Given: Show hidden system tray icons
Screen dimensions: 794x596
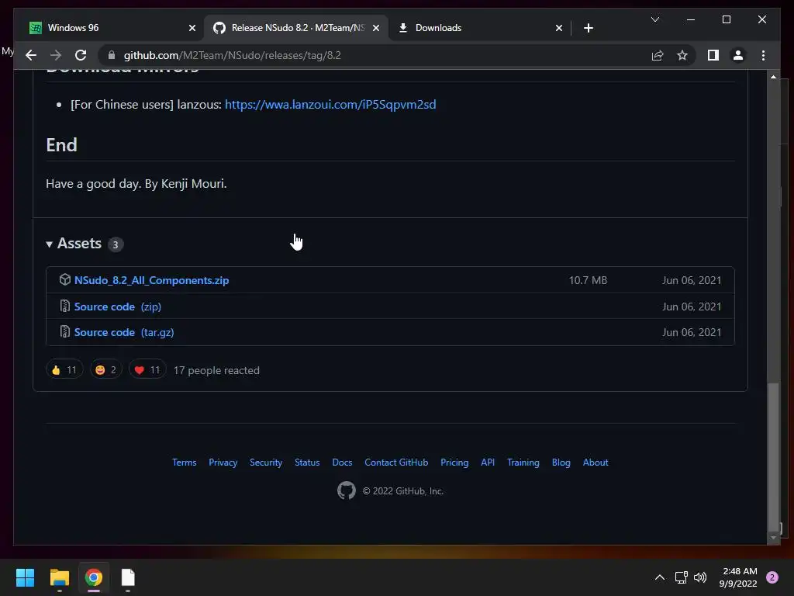Looking at the screenshot, I should point(659,577).
